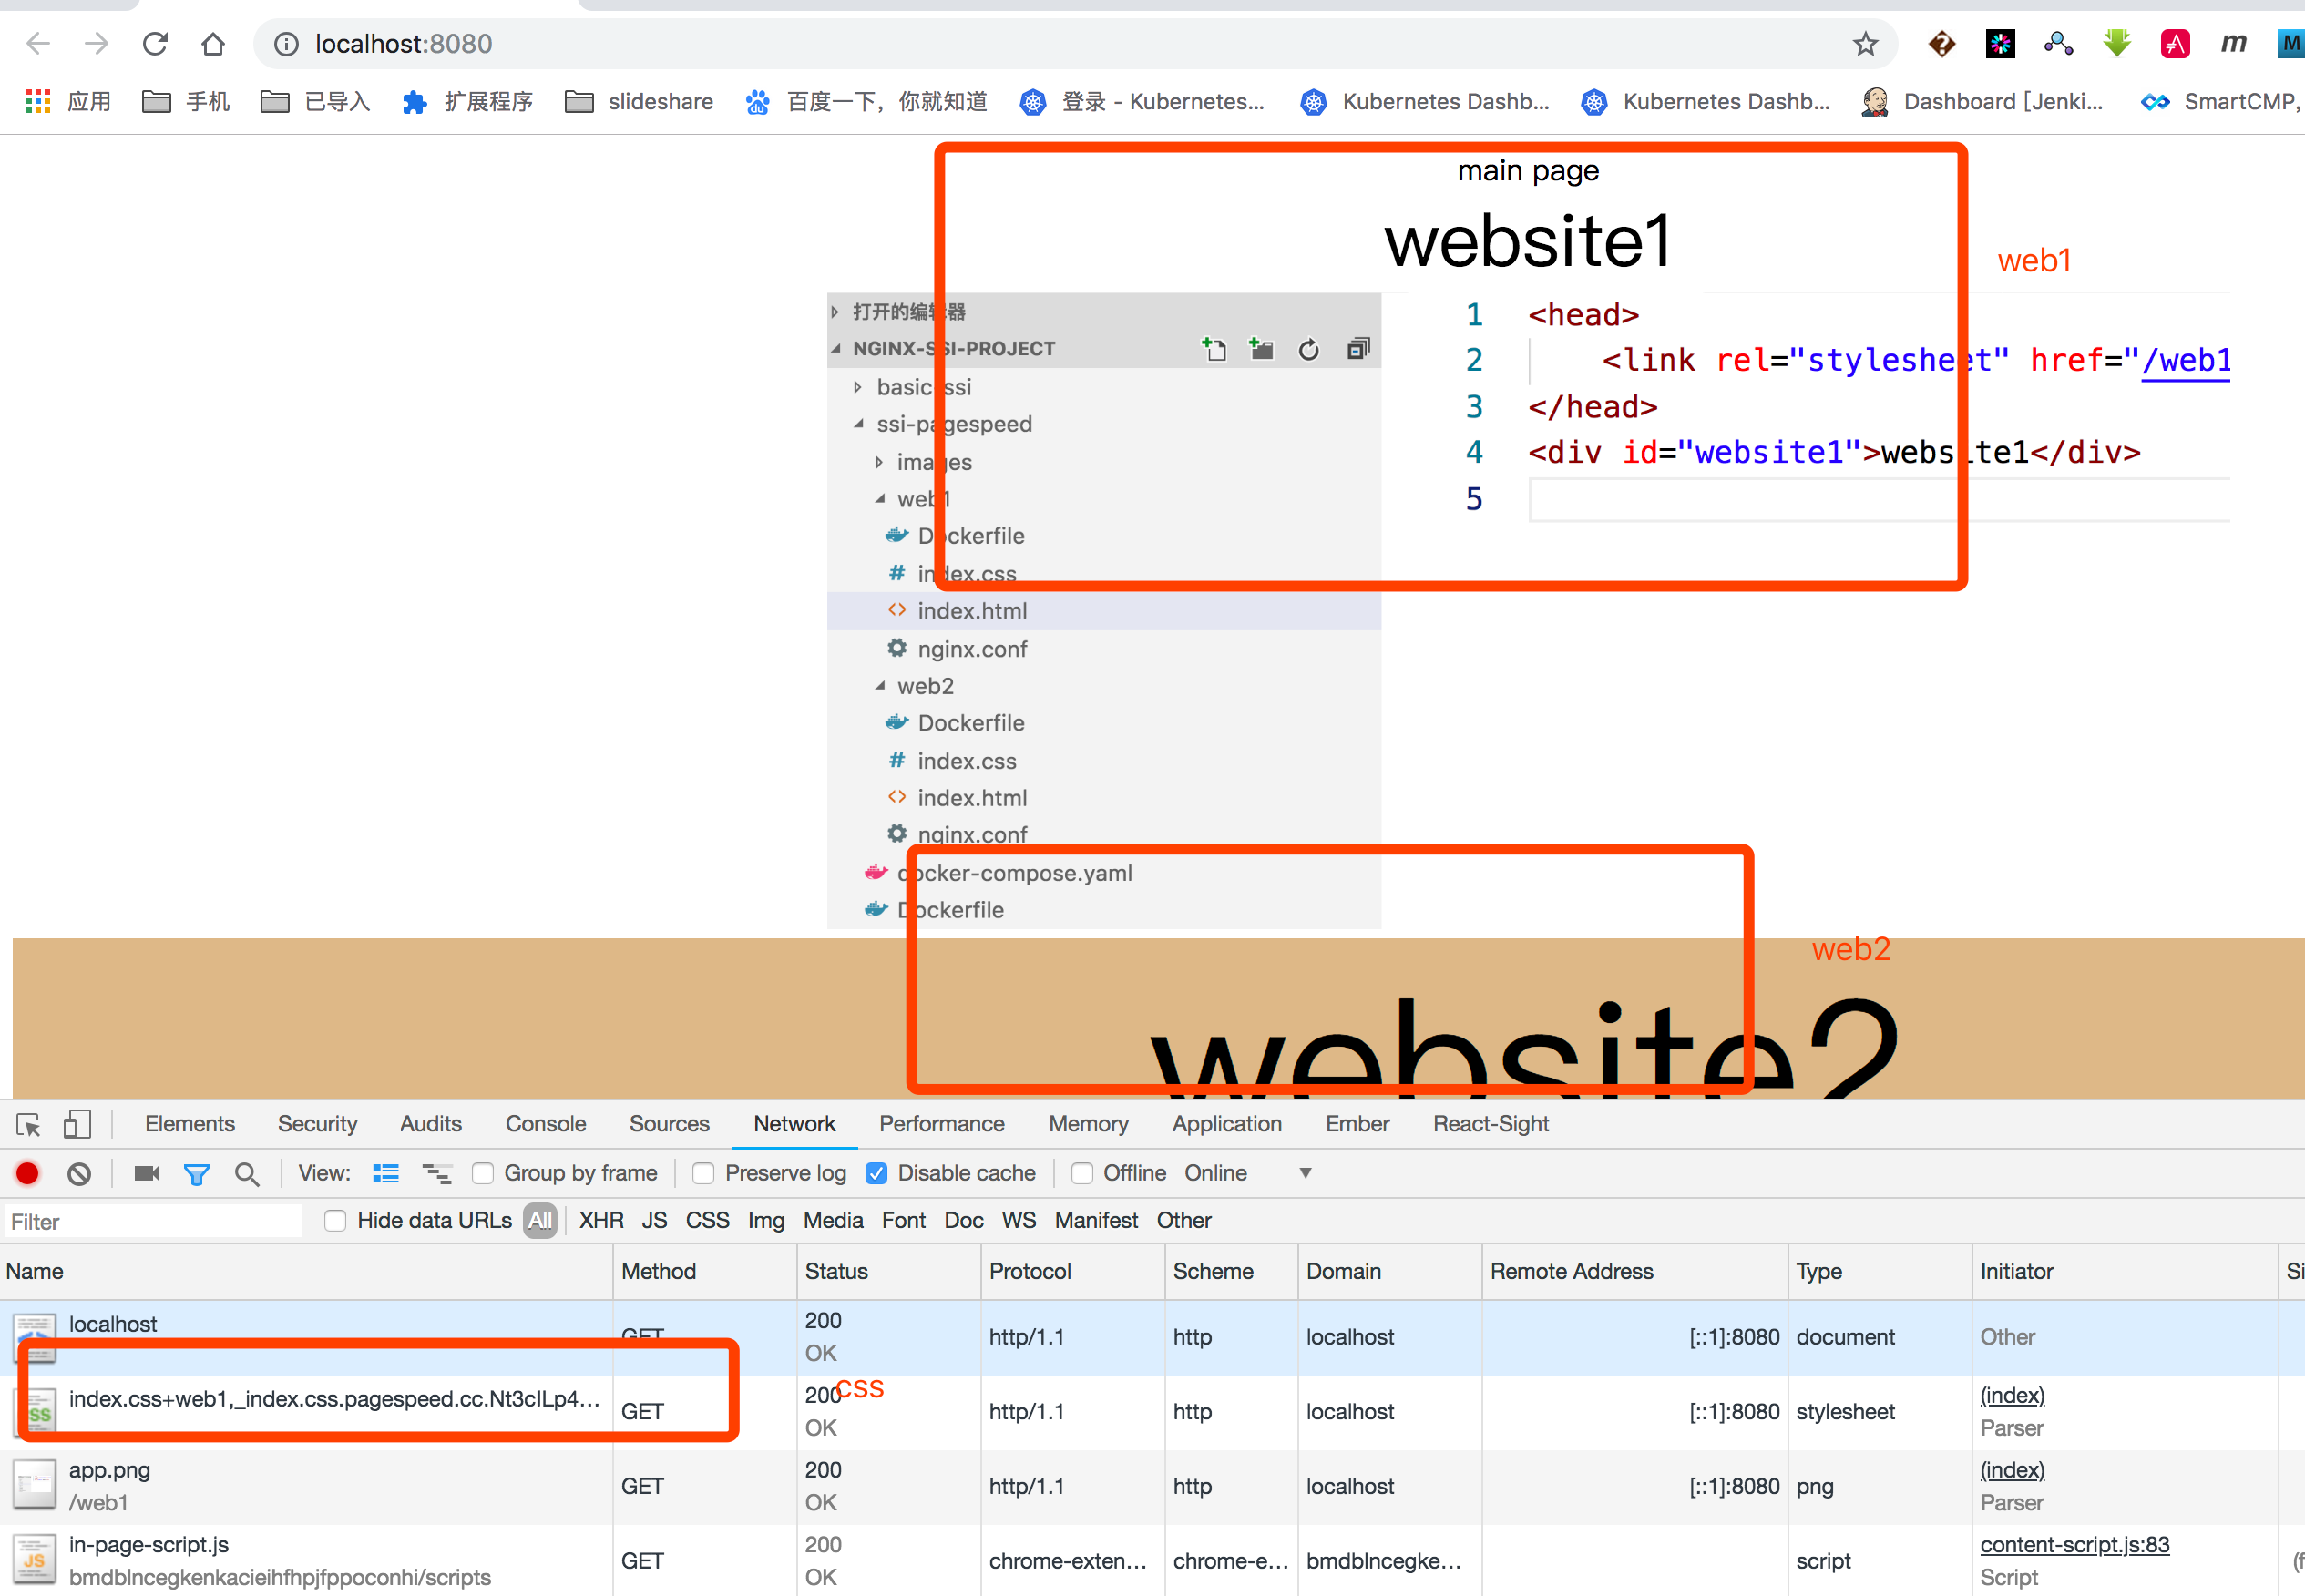Select the index.css pagespeed request row
This screenshot has width=2305, height=1596.
coord(1152,1411)
